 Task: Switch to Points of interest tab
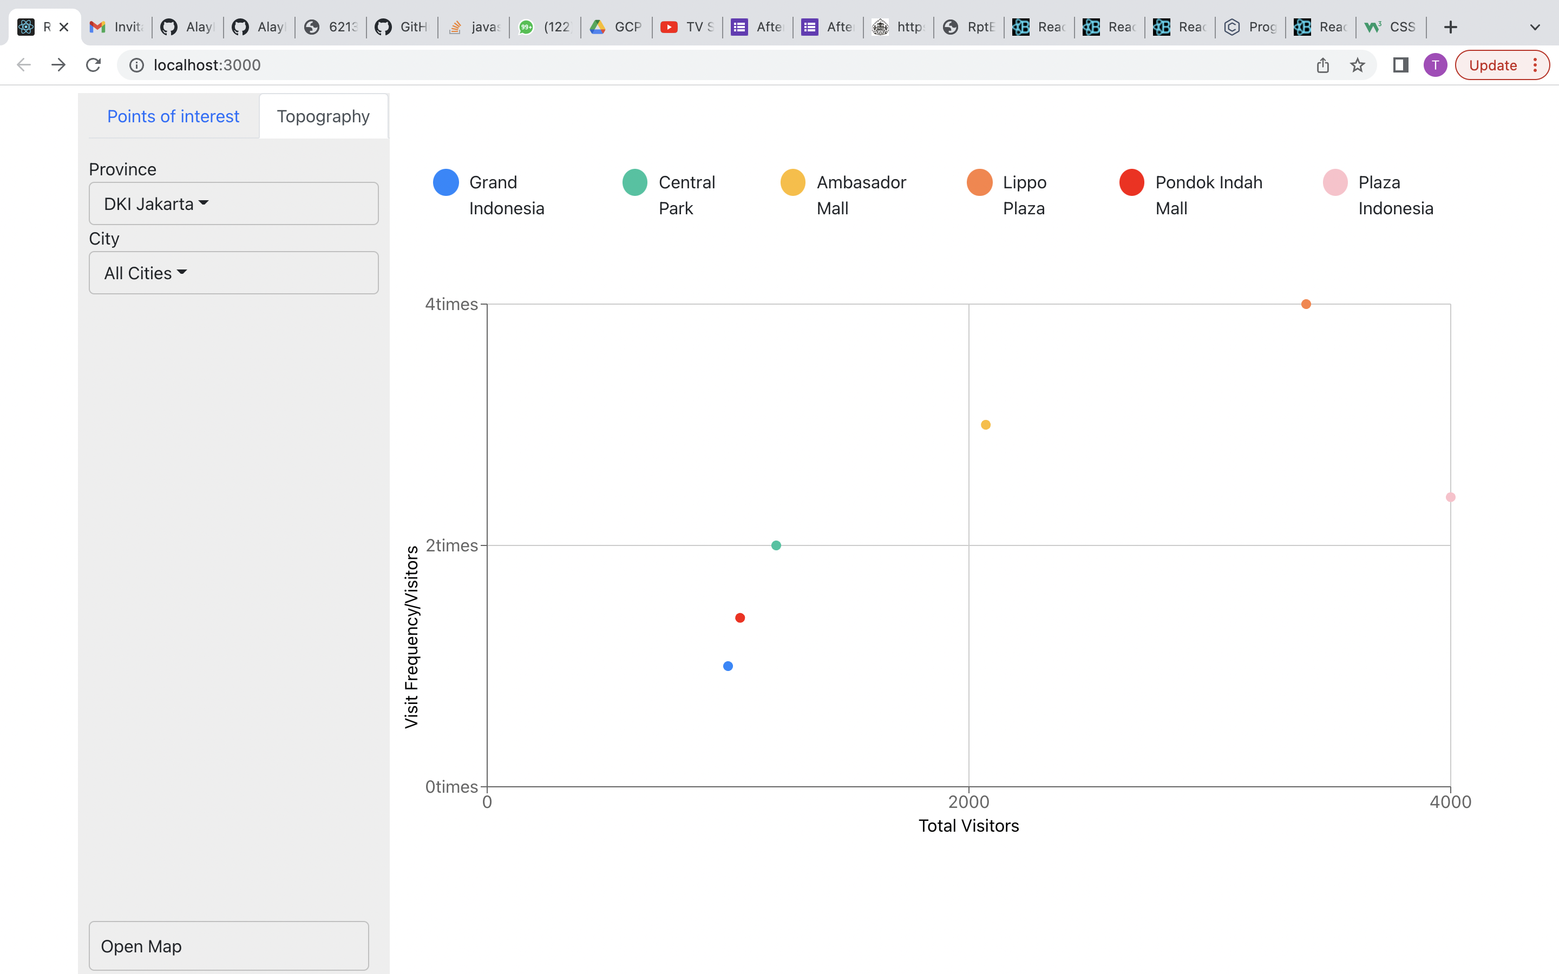[x=173, y=116]
